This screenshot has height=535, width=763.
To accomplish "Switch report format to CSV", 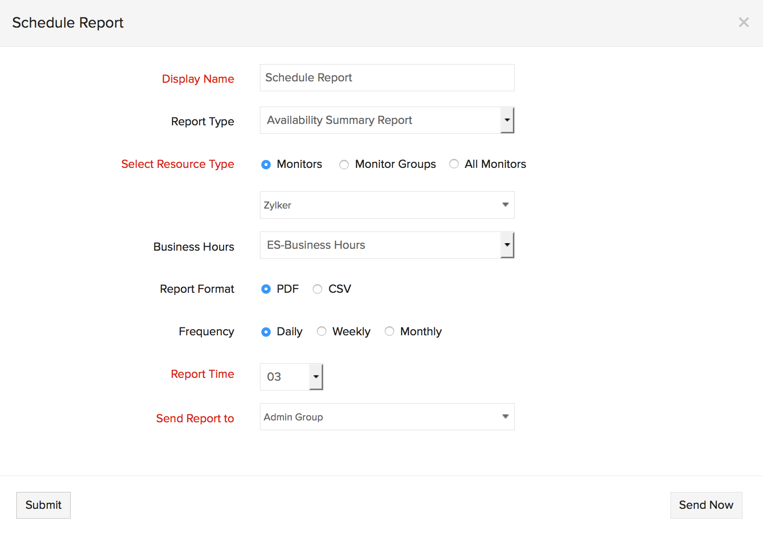I will 317,289.
